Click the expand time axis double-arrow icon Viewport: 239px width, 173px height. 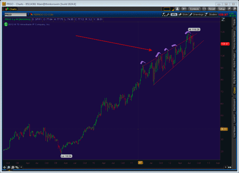point(229,167)
